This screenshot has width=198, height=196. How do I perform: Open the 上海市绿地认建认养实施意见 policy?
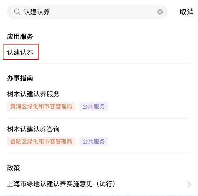[x=62, y=184]
